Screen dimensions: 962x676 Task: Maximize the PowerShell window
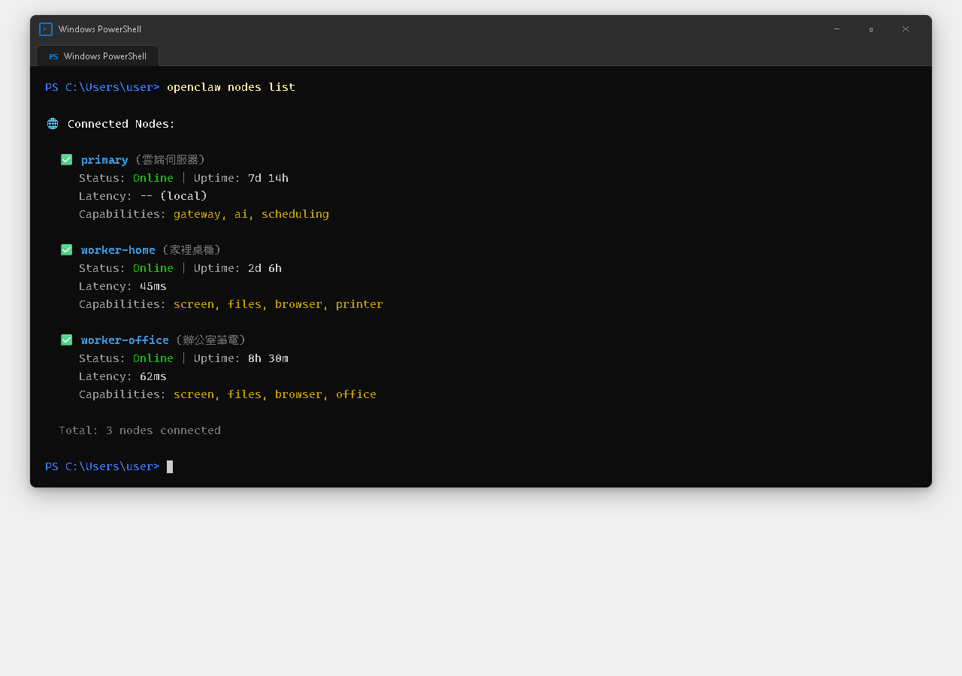pyautogui.click(x=871, y=29)
